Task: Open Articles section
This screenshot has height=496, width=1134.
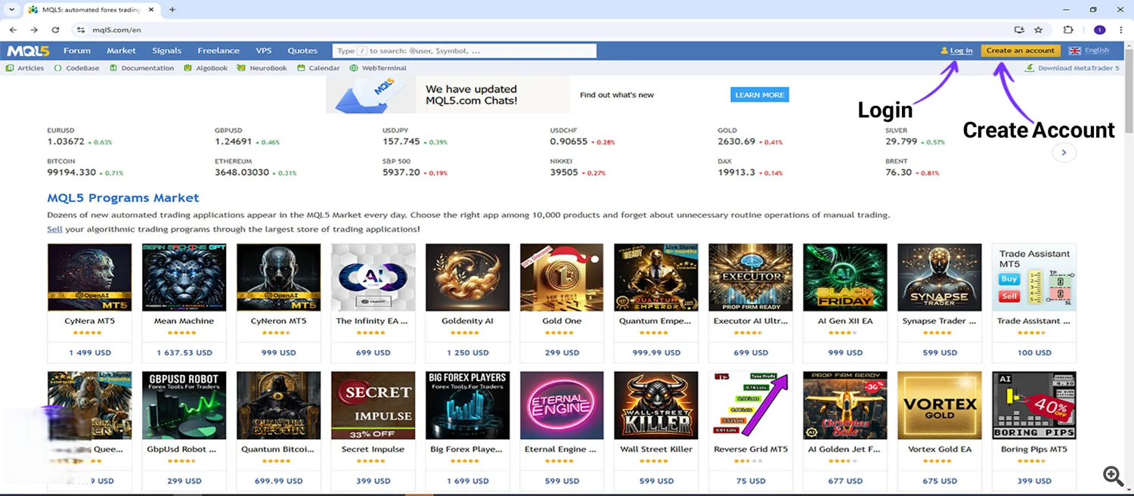Action: pos(25,68)
